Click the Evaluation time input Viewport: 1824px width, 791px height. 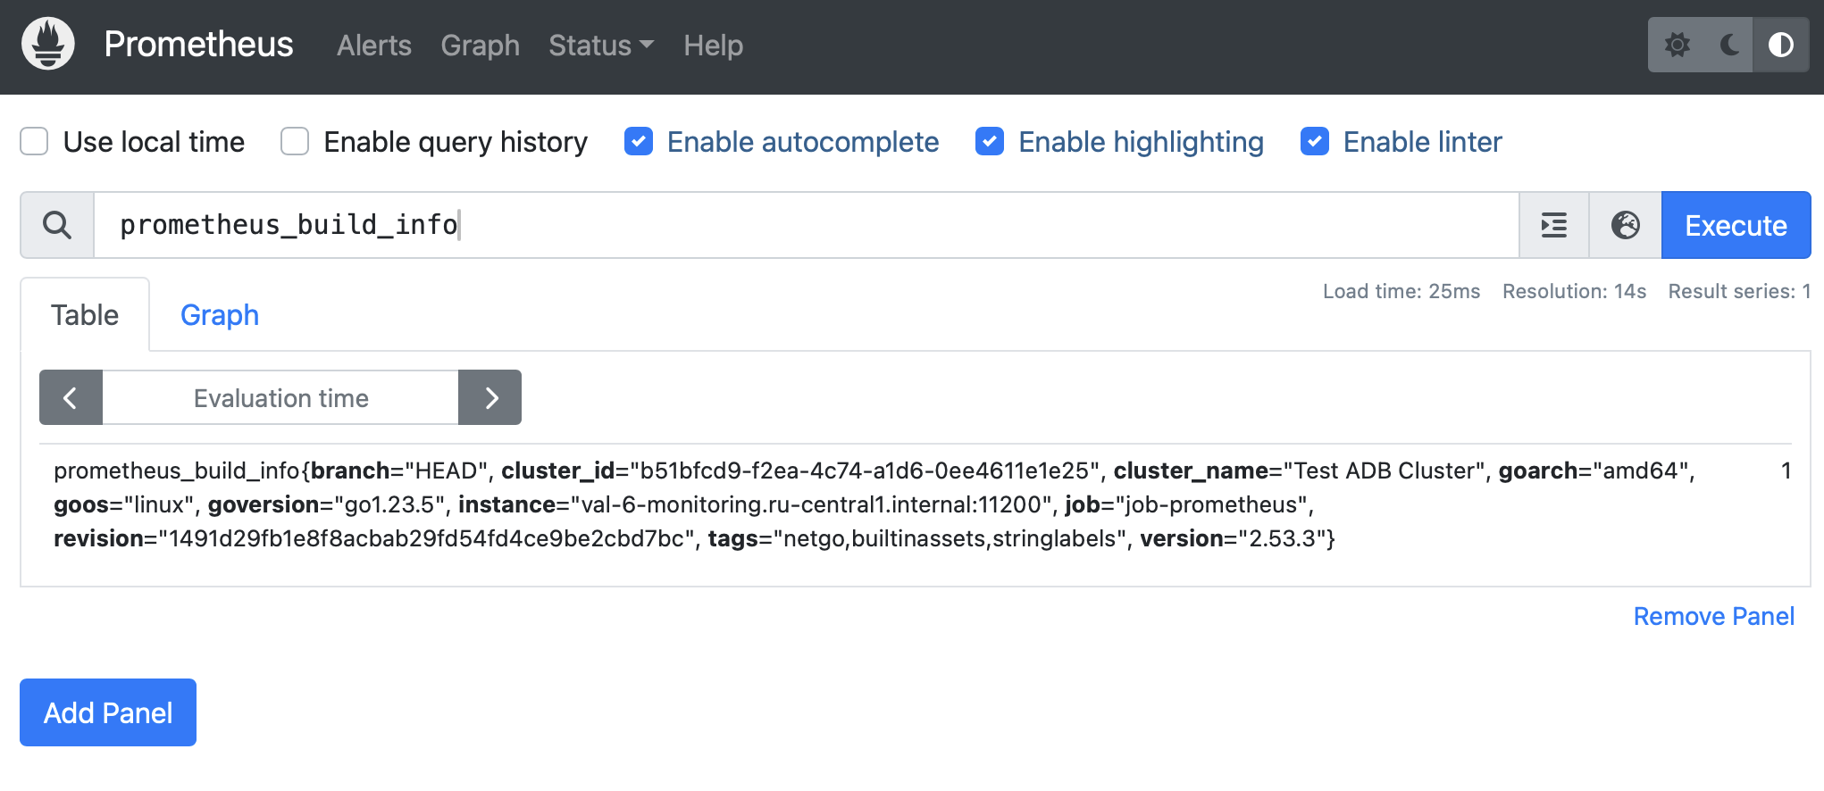[x=280, y=397]
